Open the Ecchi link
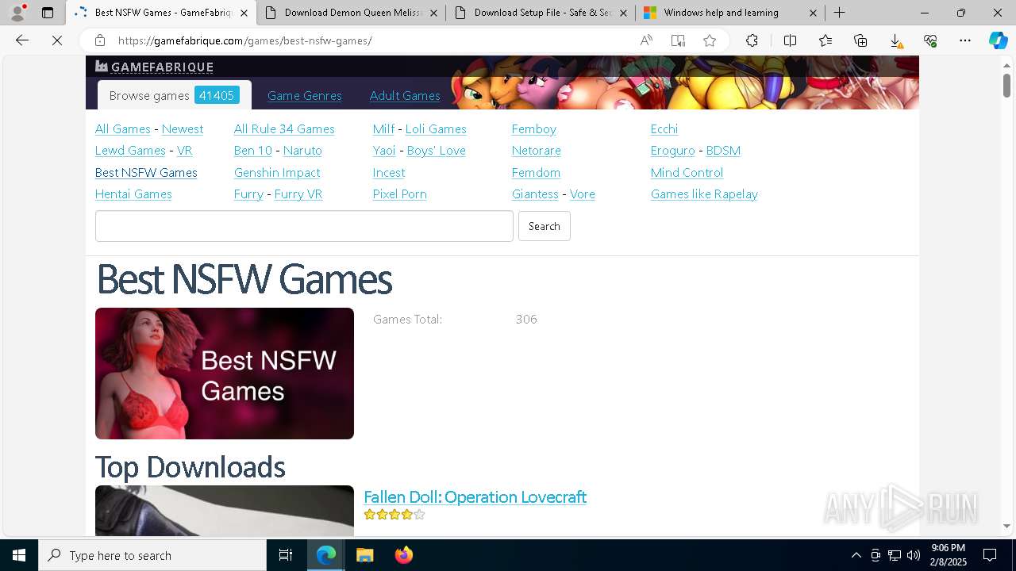Image resolution: width=1016 pixels, height=571 pixels. (x=664, y=128)
